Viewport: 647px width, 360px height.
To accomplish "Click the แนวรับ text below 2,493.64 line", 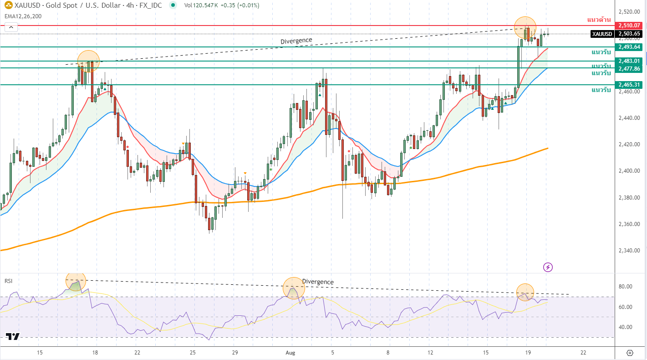I will click(x=601, y=52).
